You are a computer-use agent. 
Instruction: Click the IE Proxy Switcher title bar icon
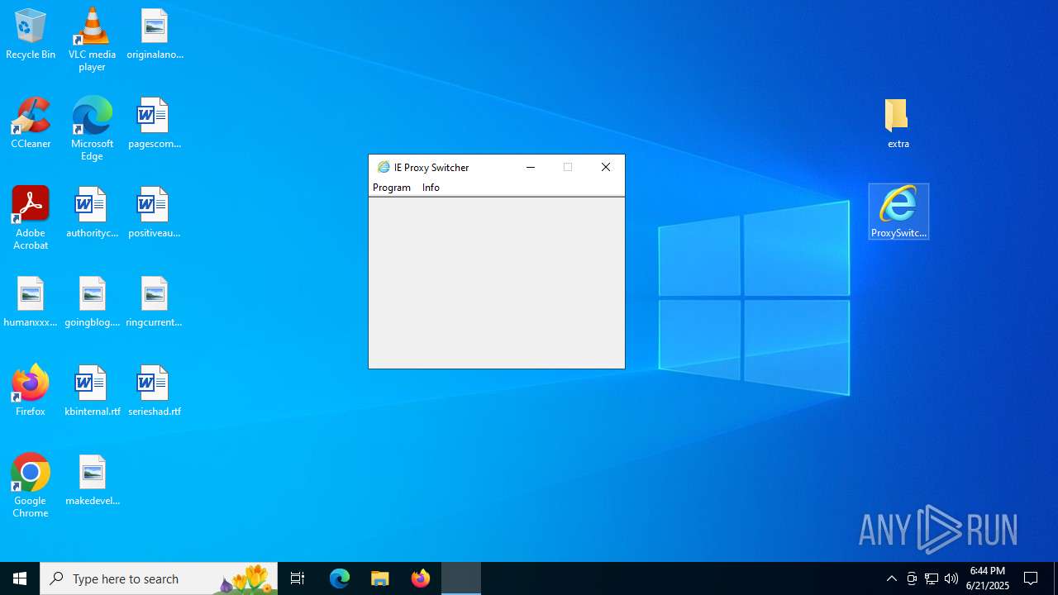coord(384,167)
